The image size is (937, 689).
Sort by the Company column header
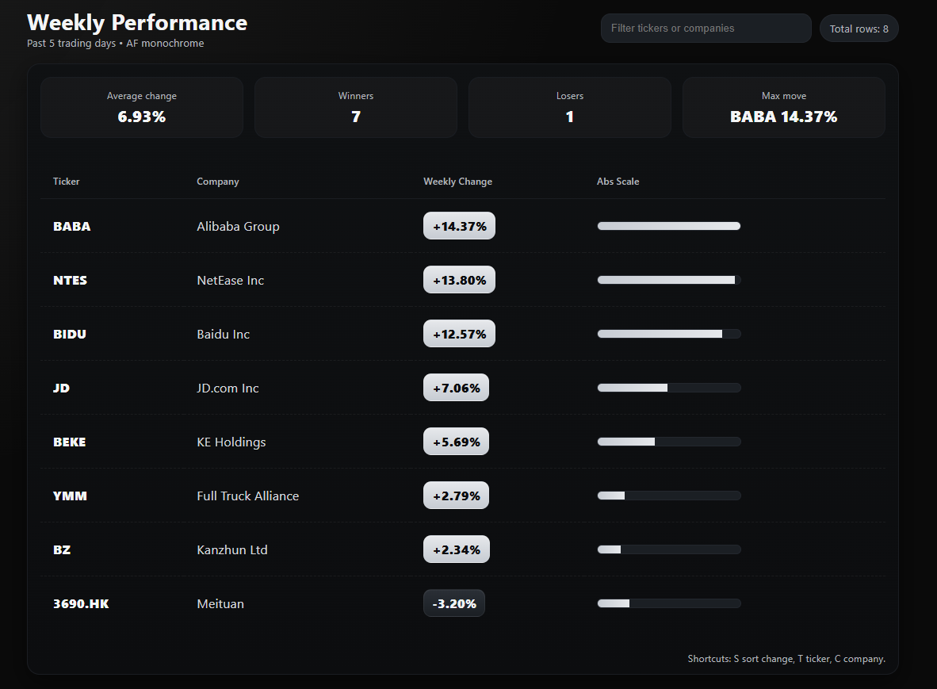click(218, 181)
